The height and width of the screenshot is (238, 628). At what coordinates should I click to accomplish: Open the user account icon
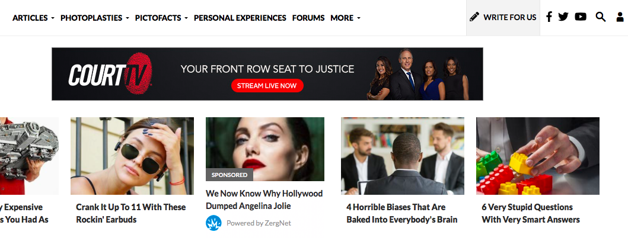tap(620, 17)
